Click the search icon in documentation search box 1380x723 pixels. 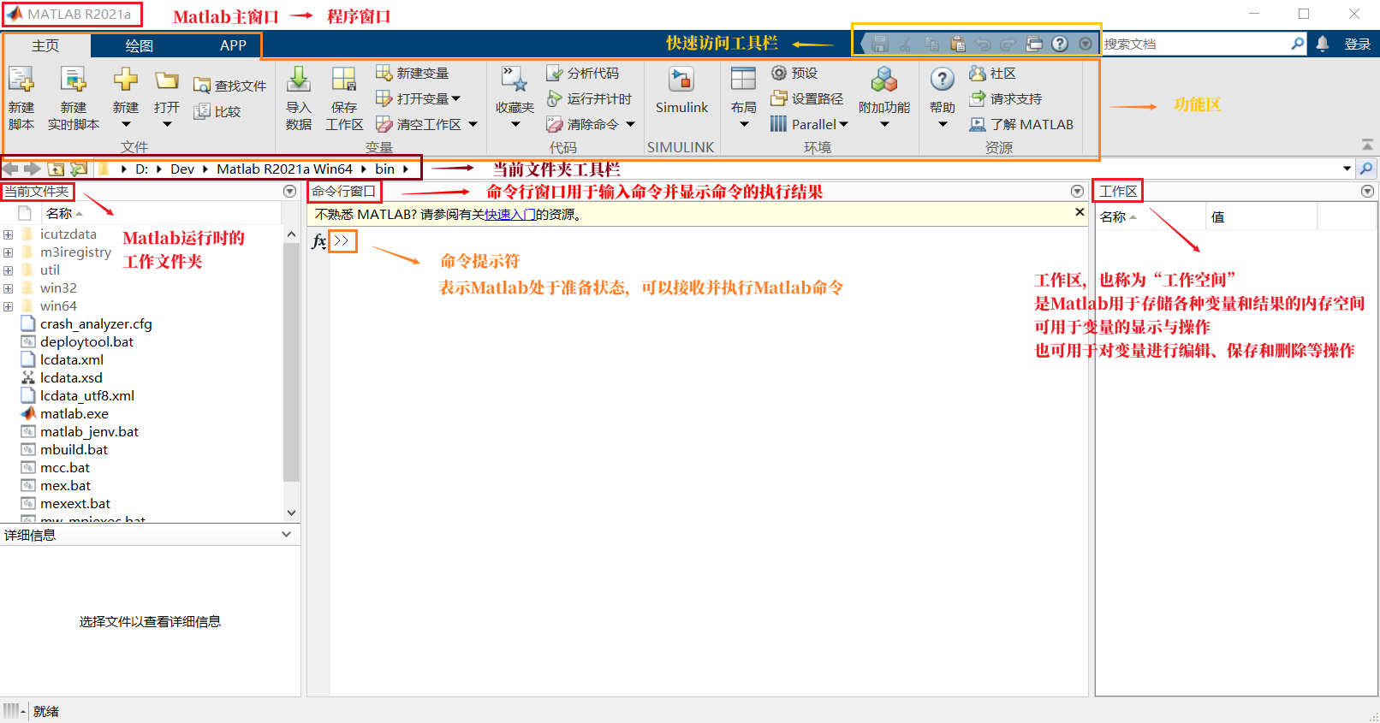pos(1298,44)
